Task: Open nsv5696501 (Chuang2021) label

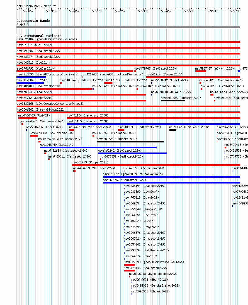Action: [x=150, y=291]
